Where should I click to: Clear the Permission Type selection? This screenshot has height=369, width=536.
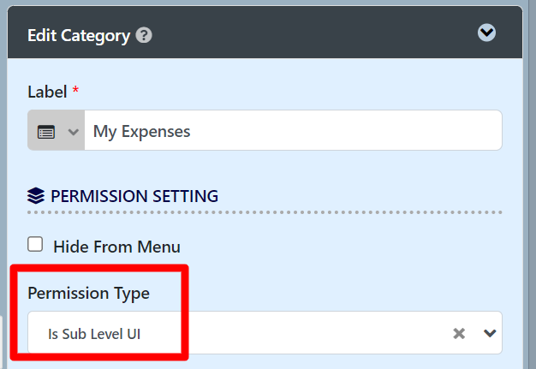(459, 333)
